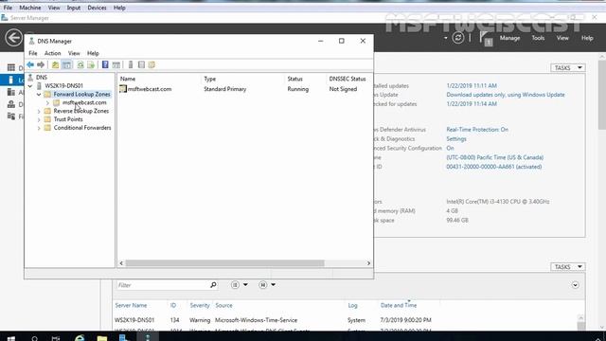Open the Server Manager Tools menu
Viewport: 606px width, 341px height.
[x=538, y=38]
